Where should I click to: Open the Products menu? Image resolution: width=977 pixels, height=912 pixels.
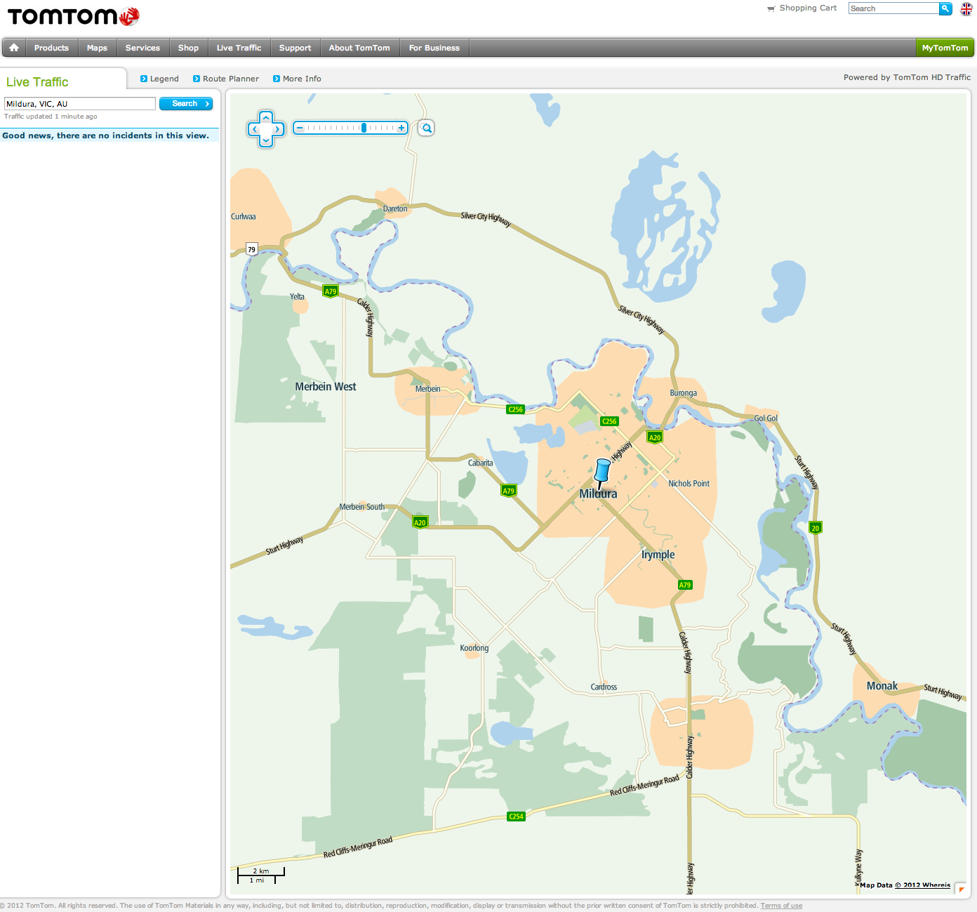point(51,48)
